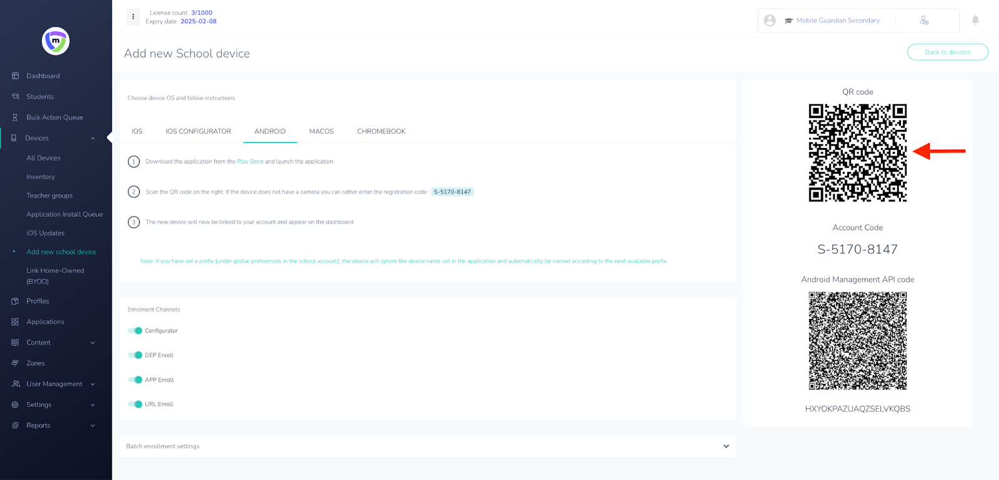Viewport: 999px width, 480px height.
Task: Open All Devices in sidebar
Action: [x=44, y=158]
